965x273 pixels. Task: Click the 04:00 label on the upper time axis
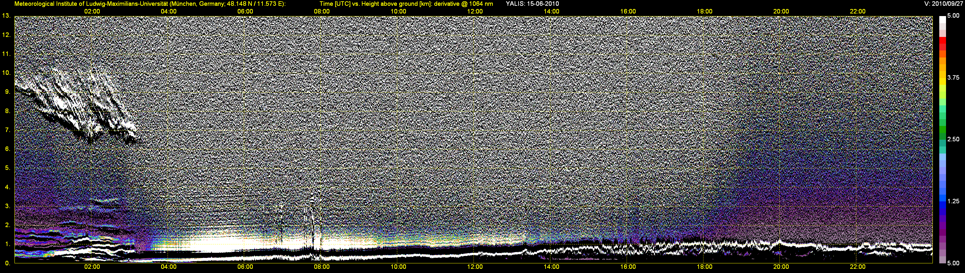pos(169,12)
